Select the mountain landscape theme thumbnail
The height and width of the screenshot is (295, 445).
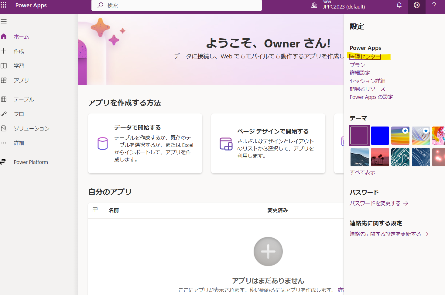[x=360, y=157]
